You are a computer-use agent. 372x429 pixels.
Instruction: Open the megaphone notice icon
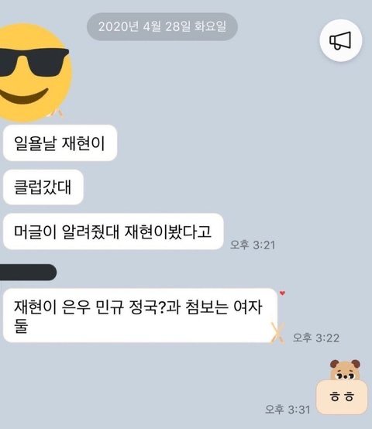341,40
